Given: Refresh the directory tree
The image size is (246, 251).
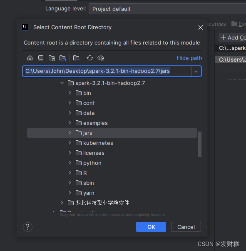Looking at the screenshot, I should pos(90,58).
